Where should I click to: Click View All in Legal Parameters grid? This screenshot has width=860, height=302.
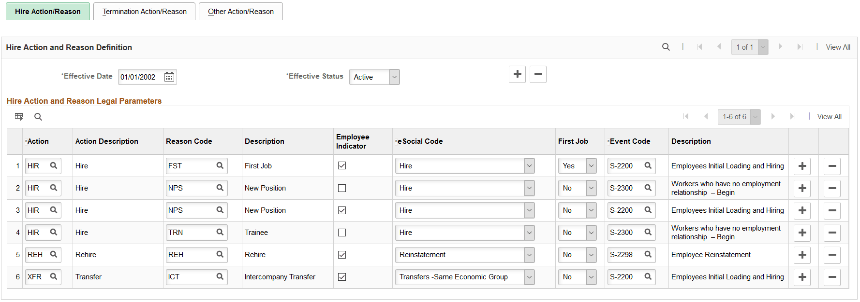(x=829, y=117)
